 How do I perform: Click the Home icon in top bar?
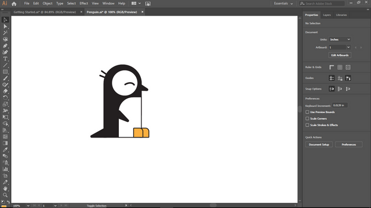(14, 3)
